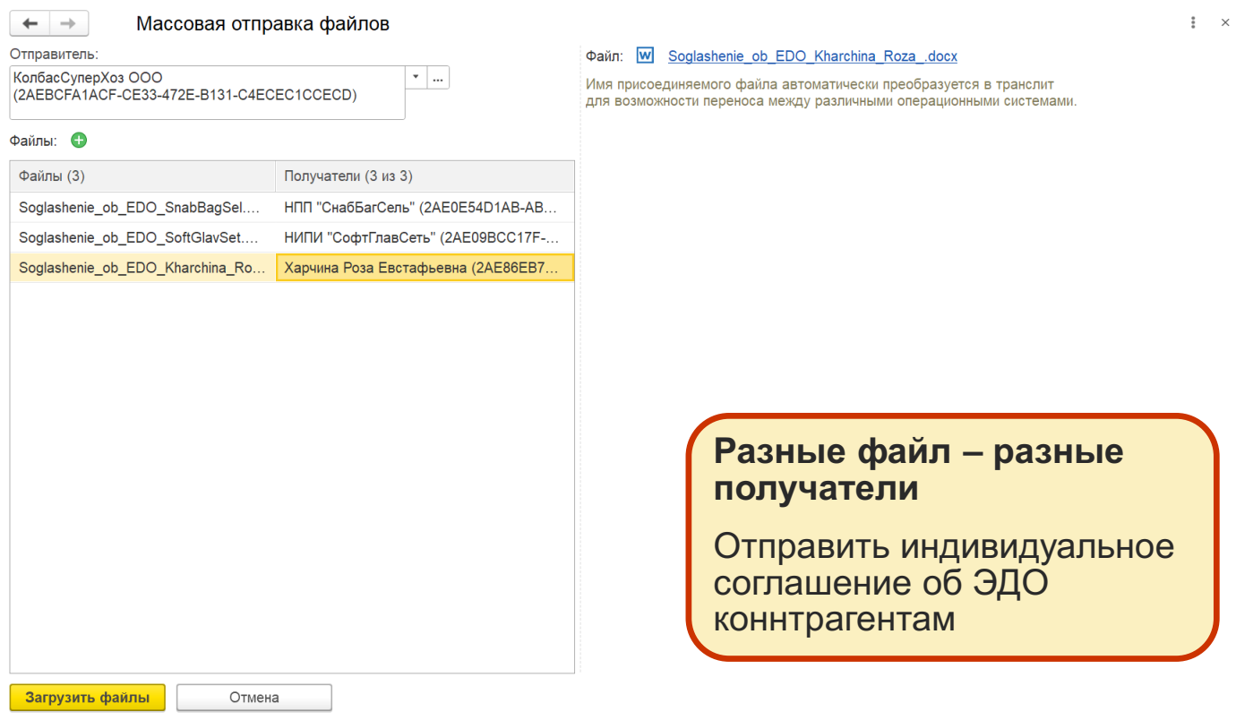Select the Soglashenie_ob_EDO_SnabBagSel file row
Viewport: 1236px width, 720px height.
coord(142,208)
